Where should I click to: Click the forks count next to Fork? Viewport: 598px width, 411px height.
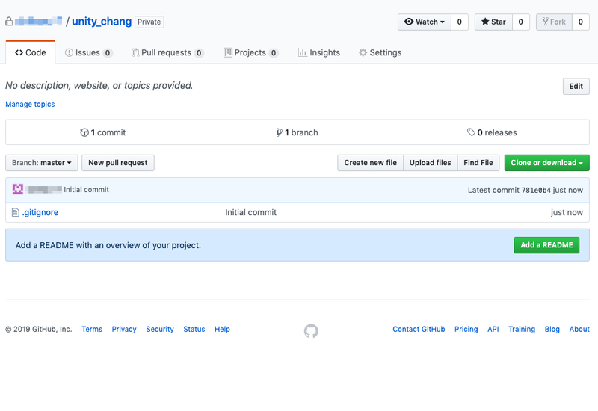581,22
